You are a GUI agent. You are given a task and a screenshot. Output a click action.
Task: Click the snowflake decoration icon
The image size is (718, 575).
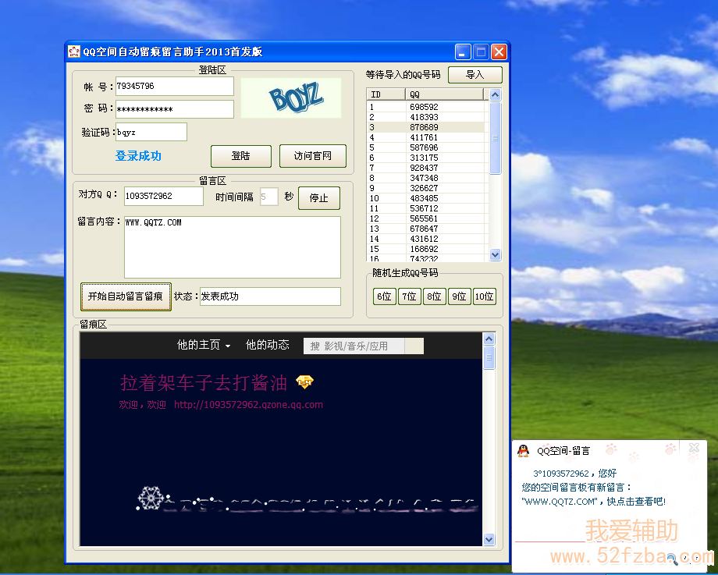(x=151, y=498)
